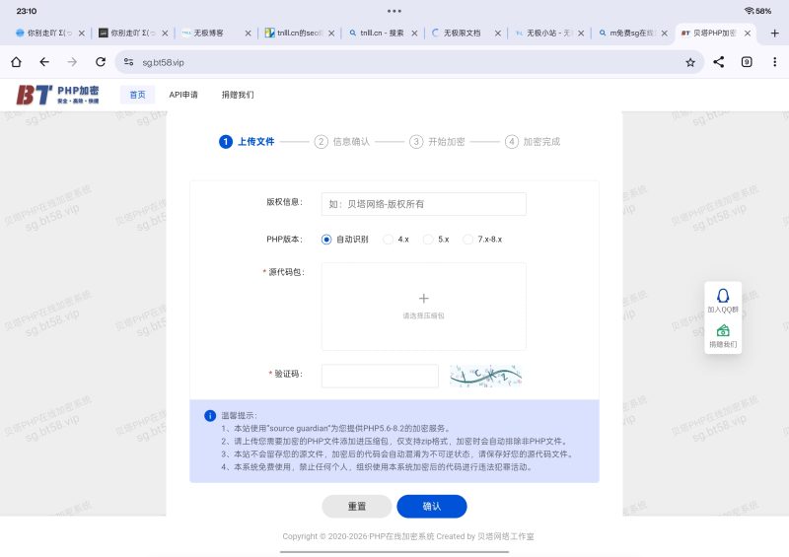The width and height of the screenshot is (789, 557).
Task: Click the 验证码 input field
Action: (380, 376)
